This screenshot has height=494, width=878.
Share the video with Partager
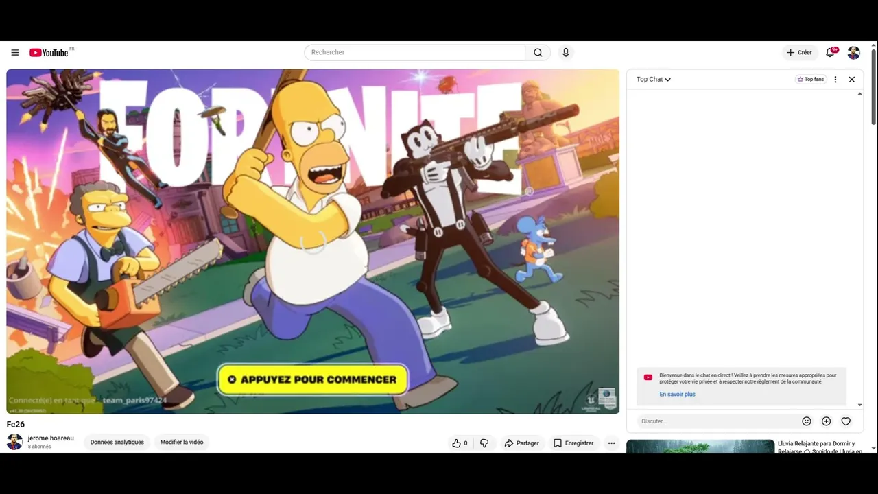(521, 443)
